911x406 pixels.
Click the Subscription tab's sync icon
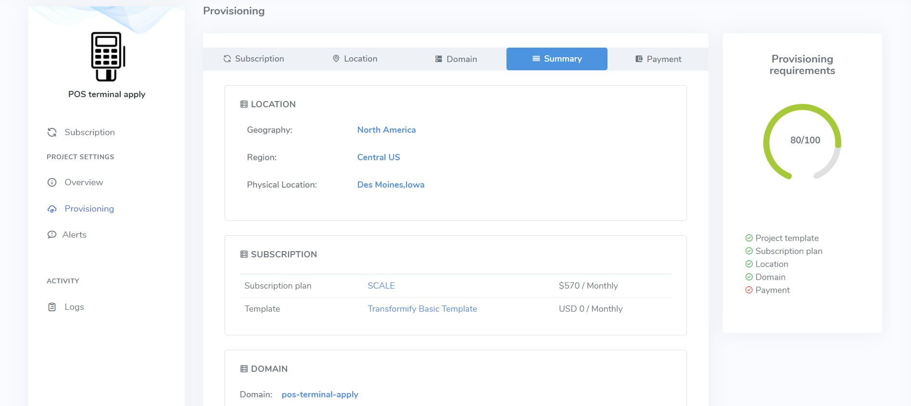[x=227, y=59]
